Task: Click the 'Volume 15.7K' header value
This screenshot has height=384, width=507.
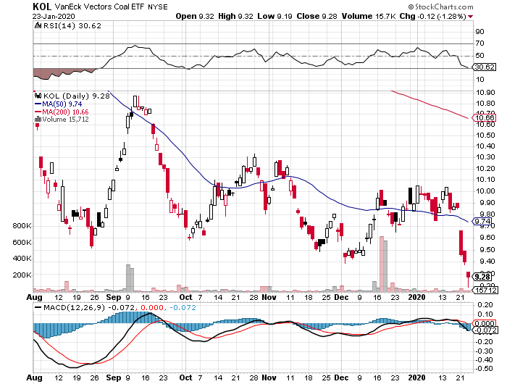Action: (369, 16)
